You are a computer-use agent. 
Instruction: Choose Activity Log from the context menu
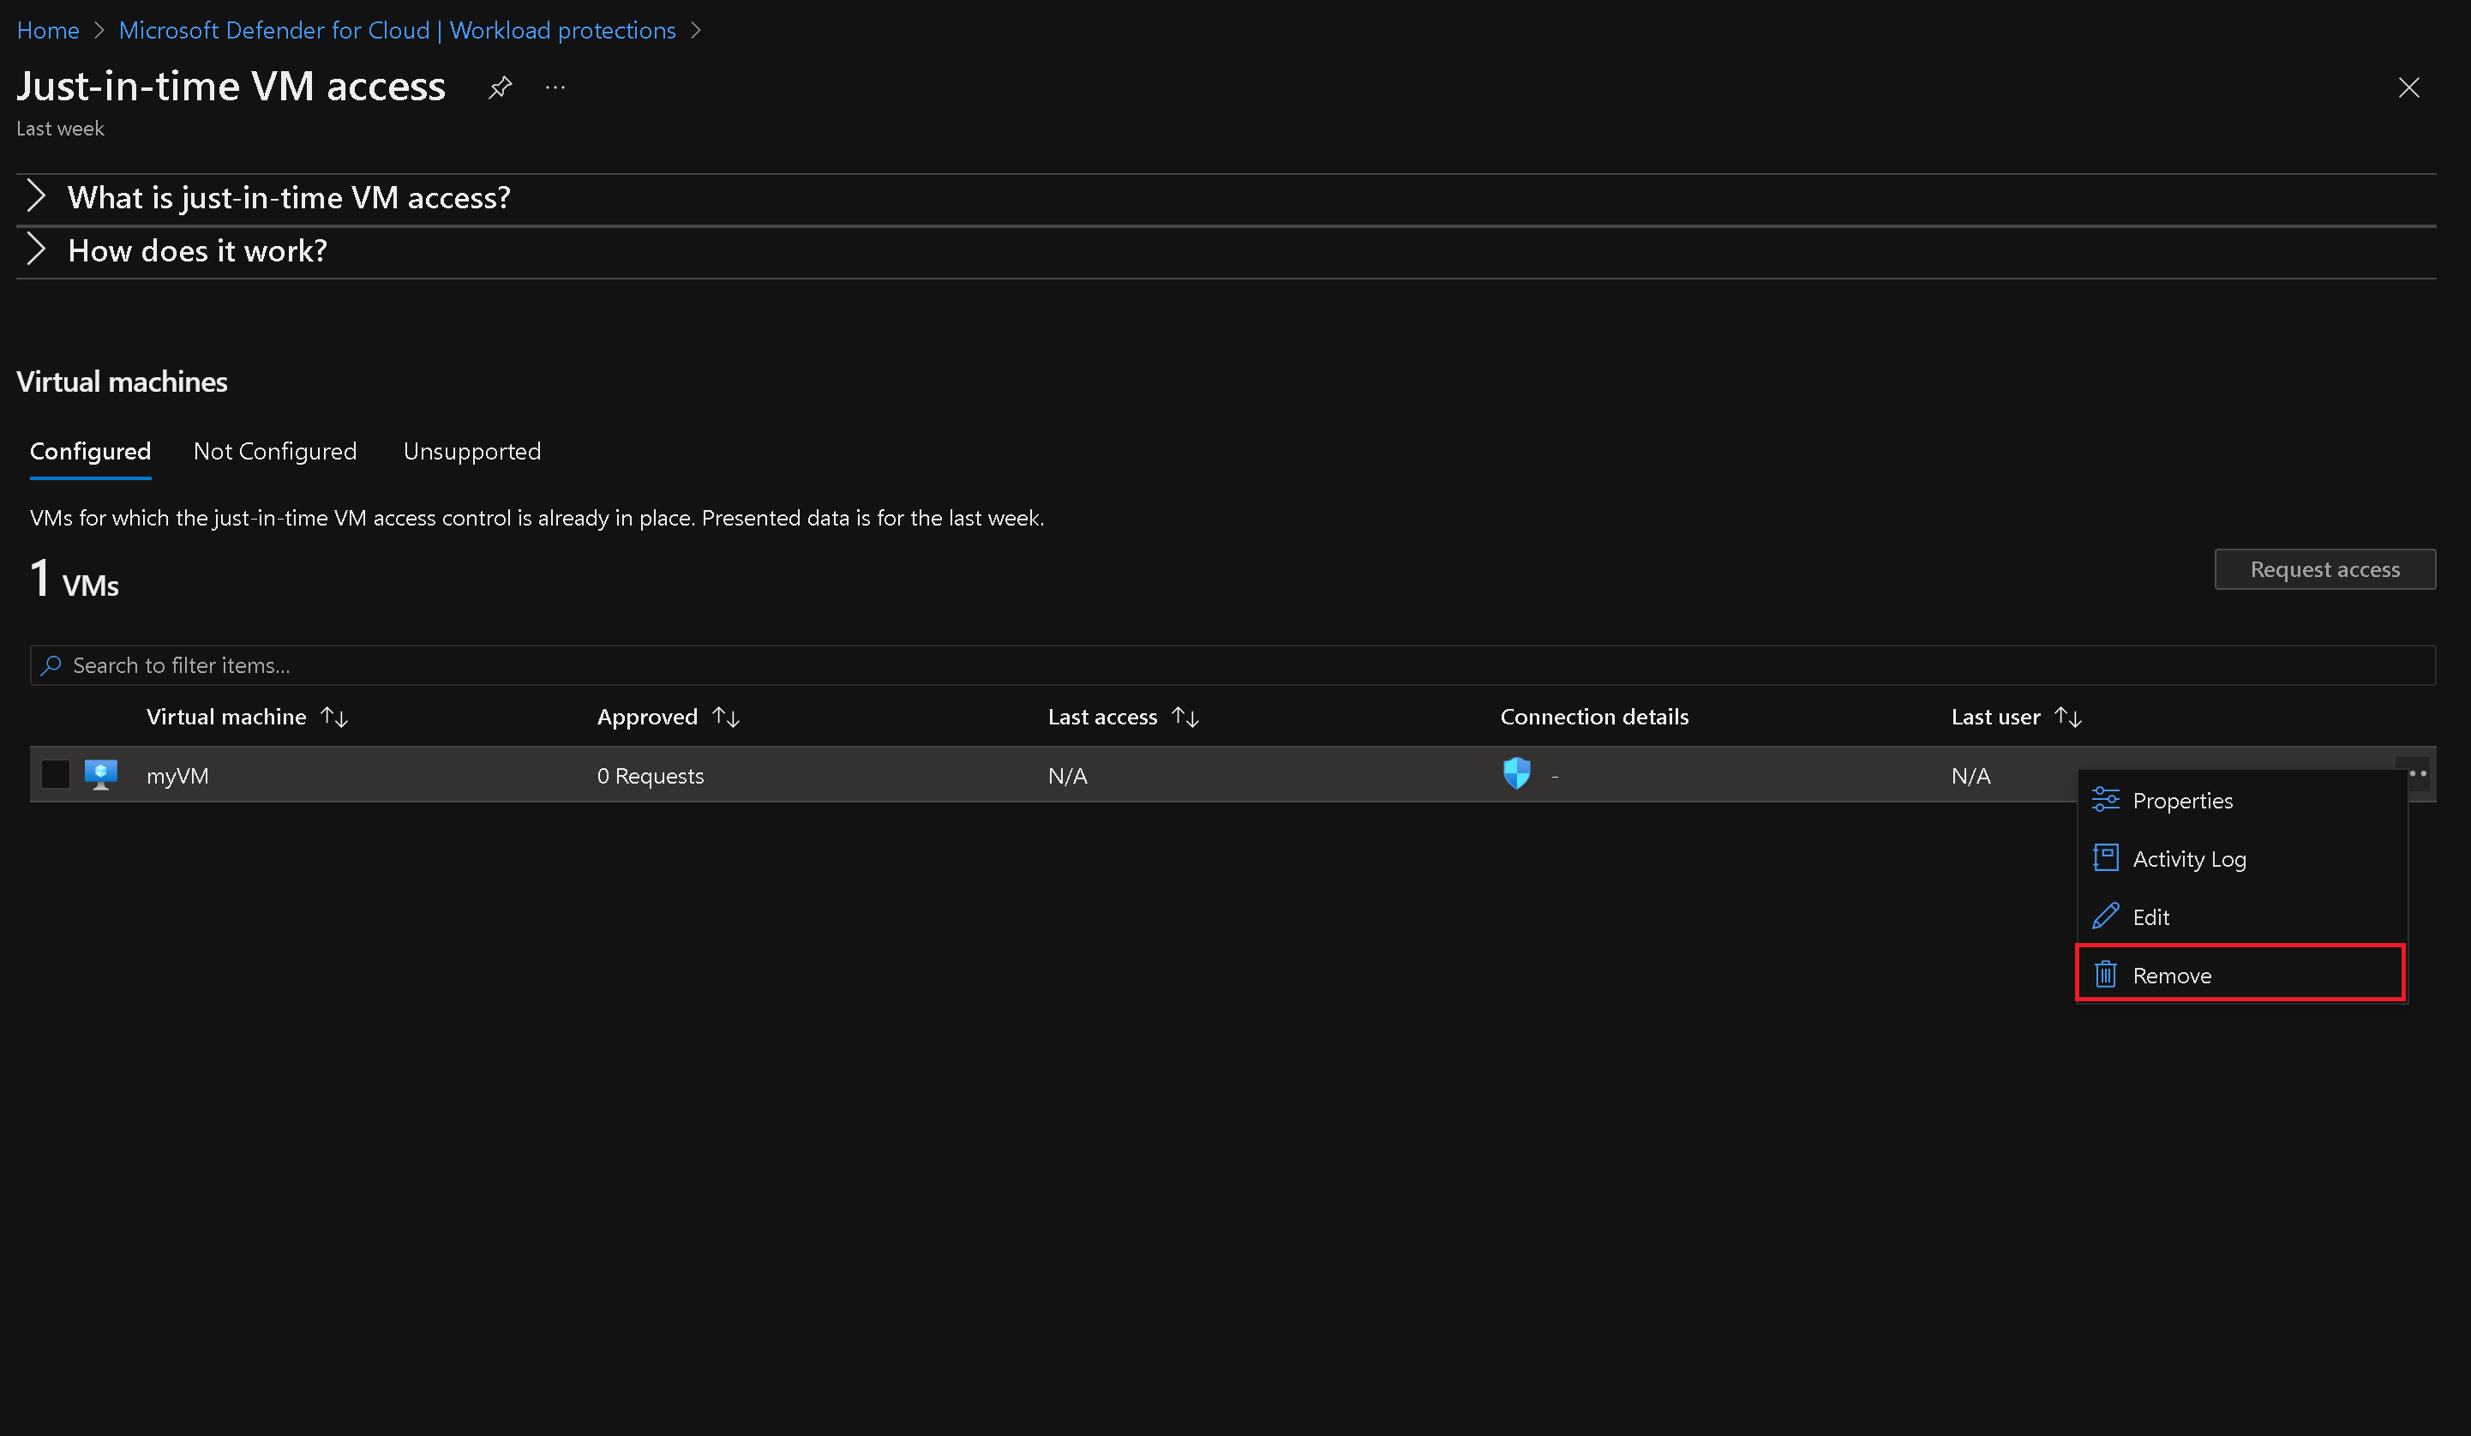click(x=2241, y=858)
